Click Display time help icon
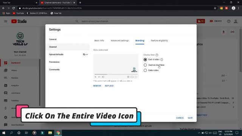 tap(157, 55)
